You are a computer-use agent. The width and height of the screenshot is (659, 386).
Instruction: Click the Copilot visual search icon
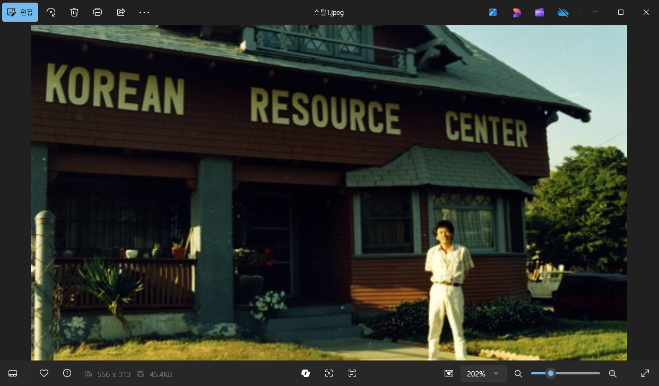pyautogui.click(x=306, y=373)
